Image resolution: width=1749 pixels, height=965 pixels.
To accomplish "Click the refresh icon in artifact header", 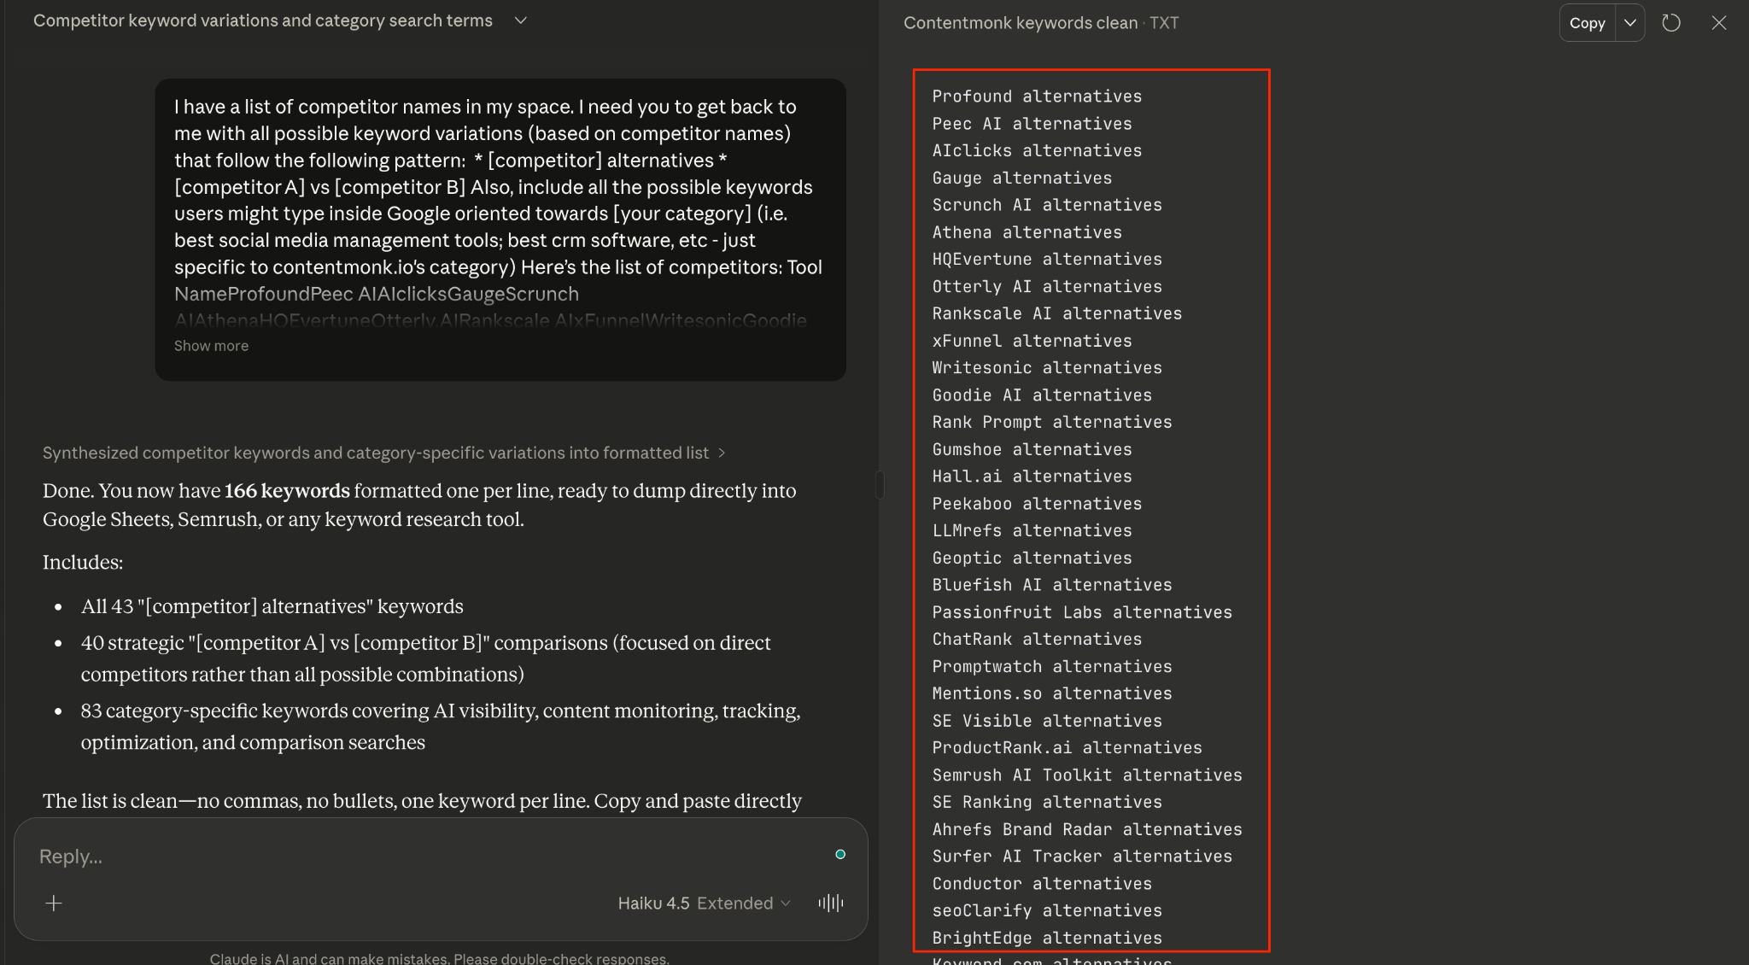I will point(1671,23).
